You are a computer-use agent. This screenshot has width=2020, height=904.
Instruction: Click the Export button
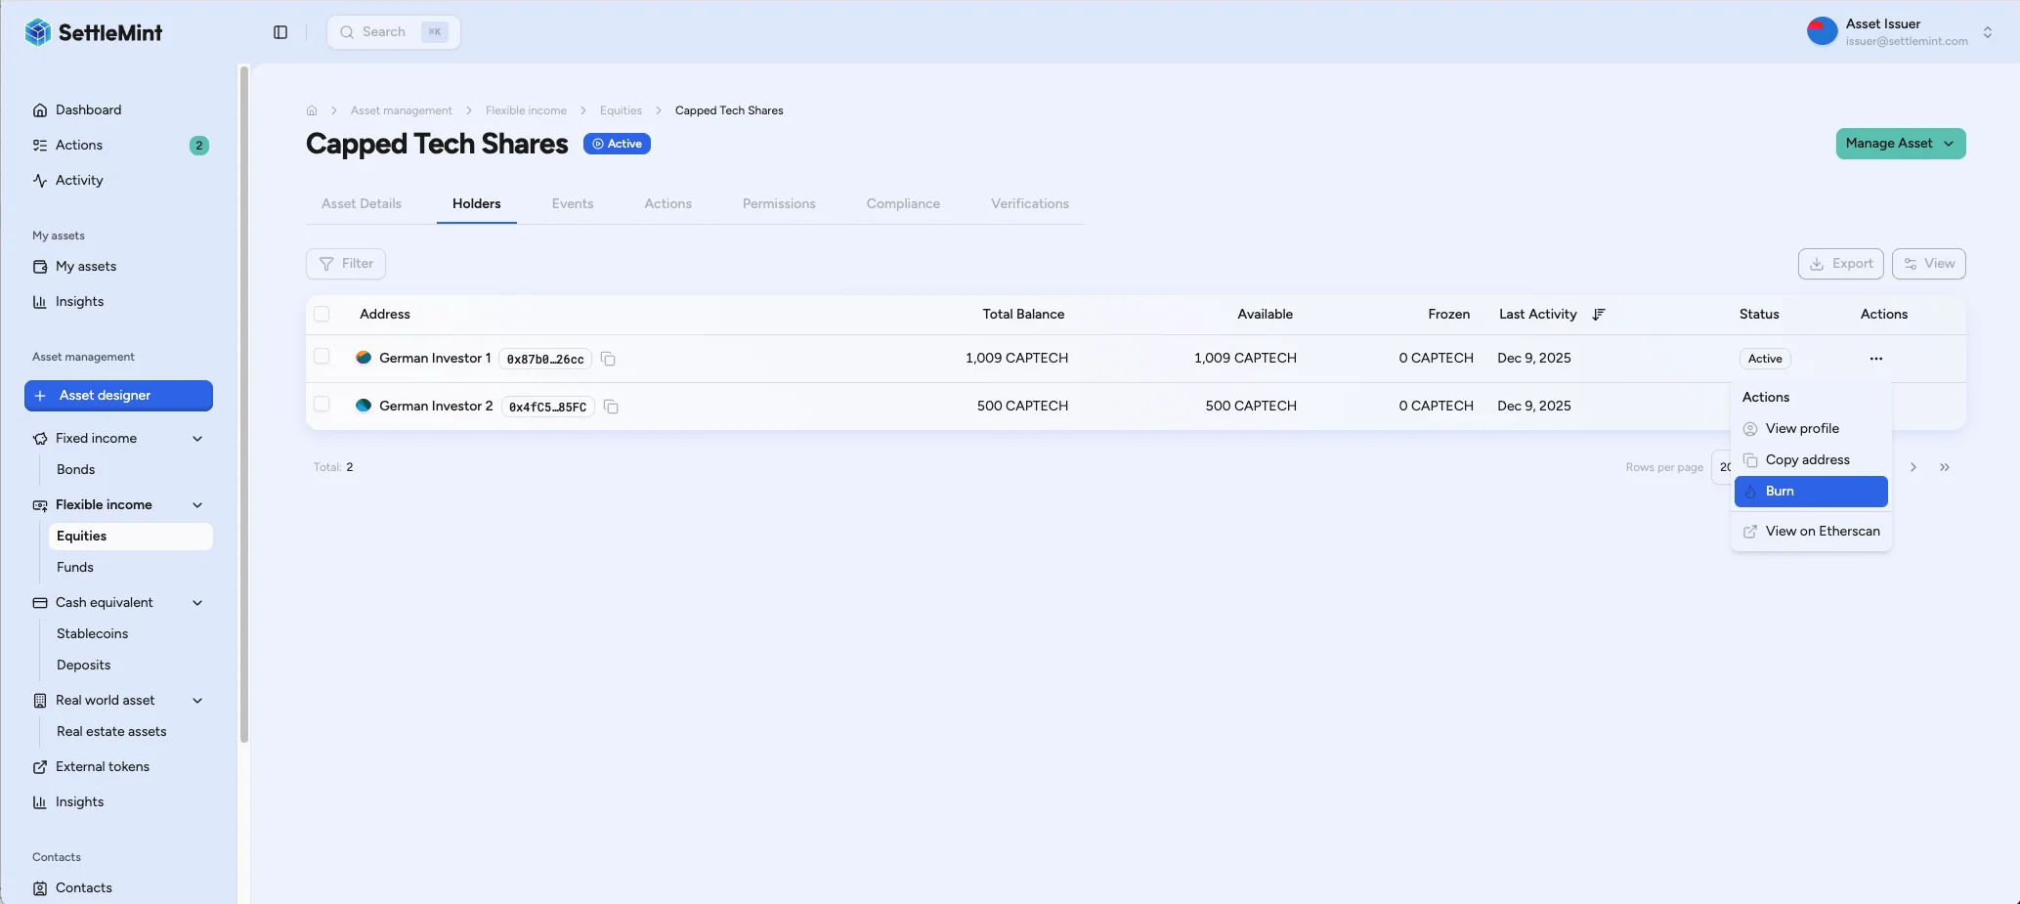[x=1840, y=264]
